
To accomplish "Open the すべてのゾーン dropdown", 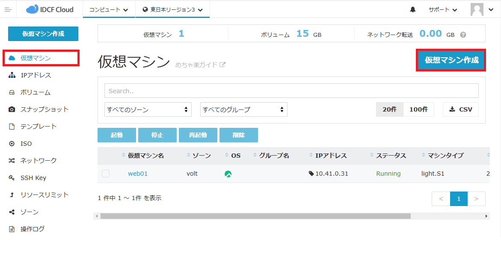I will click(x=148, y=109).
